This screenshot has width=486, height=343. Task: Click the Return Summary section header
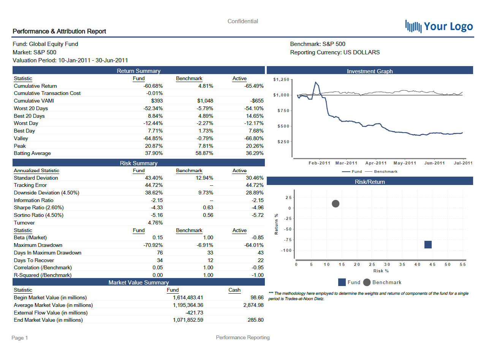pos(138,71)
